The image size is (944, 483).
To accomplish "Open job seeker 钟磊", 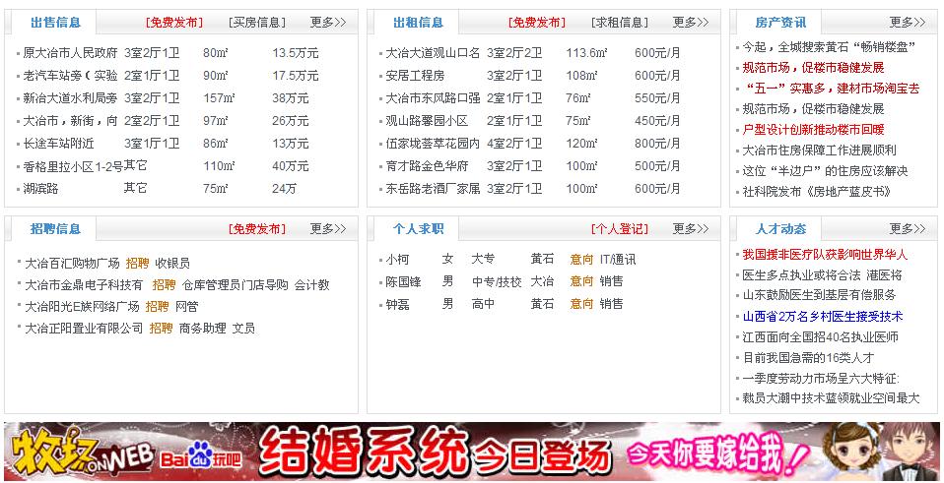I will (397, 304).
